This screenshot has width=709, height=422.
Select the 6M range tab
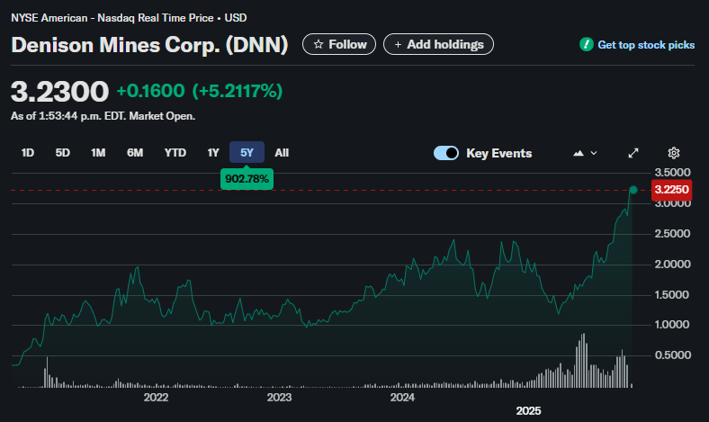point(135,153)
